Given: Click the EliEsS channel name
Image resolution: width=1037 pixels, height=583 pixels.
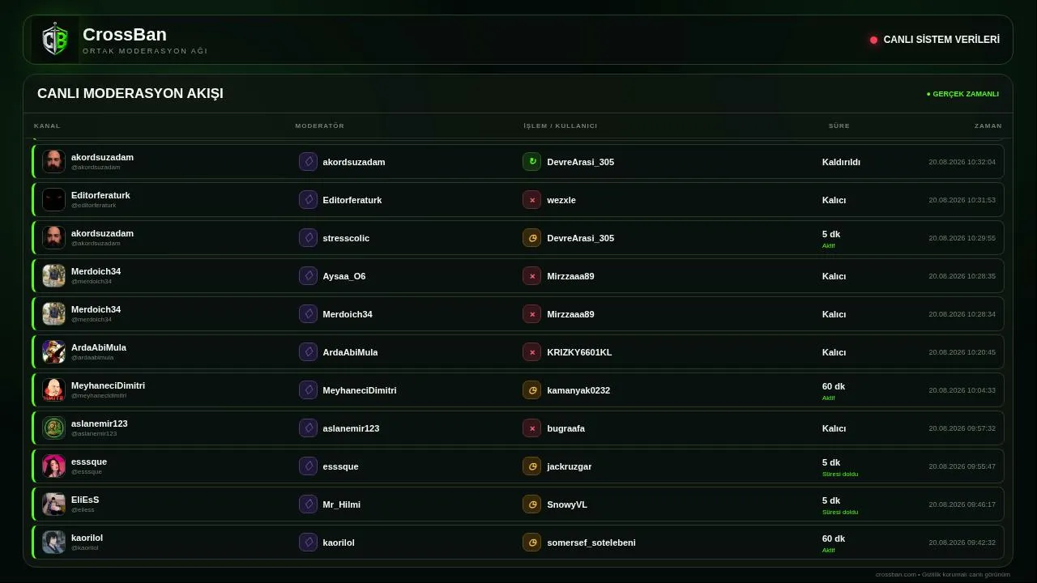Looking at the screenshot, I should point(85,500).
